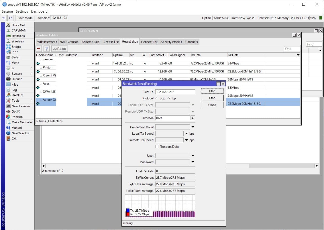Open Dashboard menu
The width and height of the screenshot is (324, 230).
[39, 11]
